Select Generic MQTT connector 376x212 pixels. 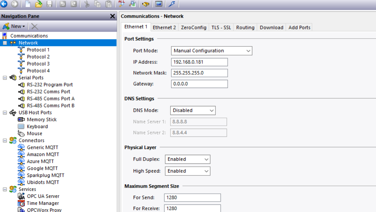pos(43,147)
